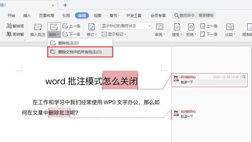
Task: Switch to the Insert (插入) tab
Action: click(27, 15)
